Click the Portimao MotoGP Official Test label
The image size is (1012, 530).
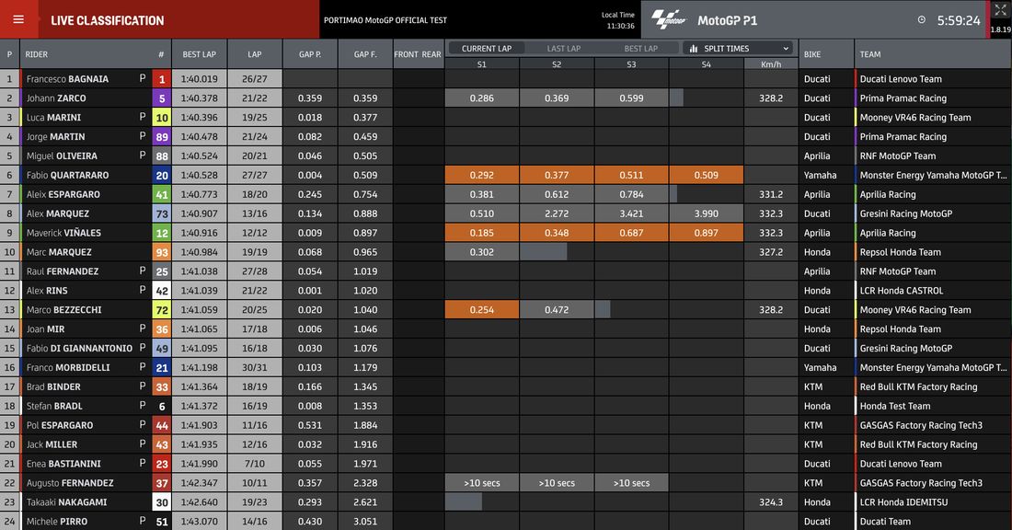[385, 20]
